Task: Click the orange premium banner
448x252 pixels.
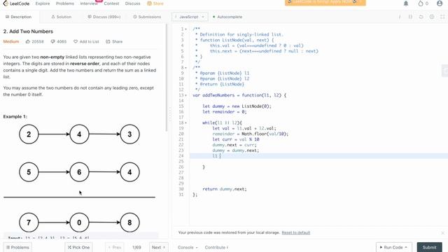Action: pyautogui.click(x=325, y=2)
